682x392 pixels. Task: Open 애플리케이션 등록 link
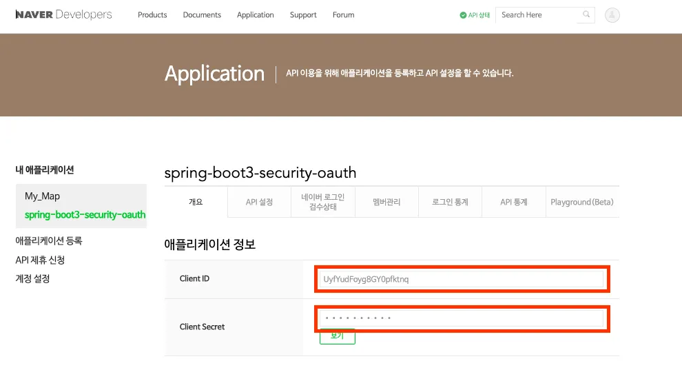coord(49,240)
